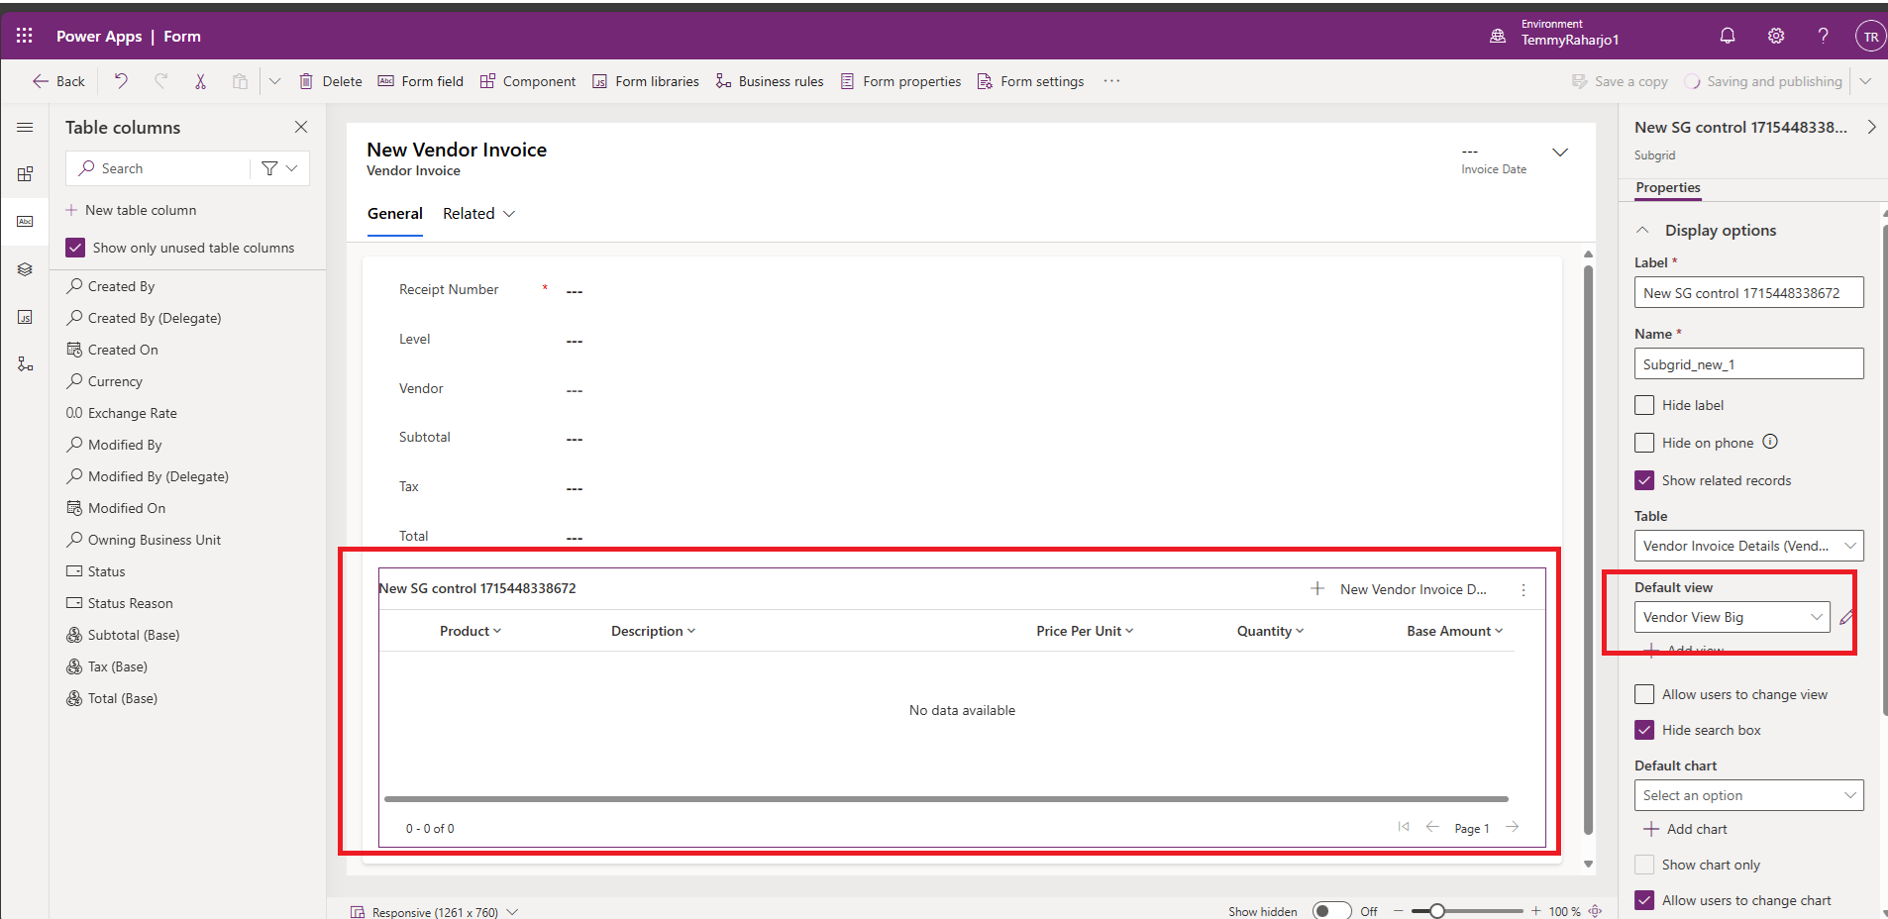This screenshot has width=1888, height=919.
Task: Expand the save and publish options chevron
Action: click(1865, 81)
